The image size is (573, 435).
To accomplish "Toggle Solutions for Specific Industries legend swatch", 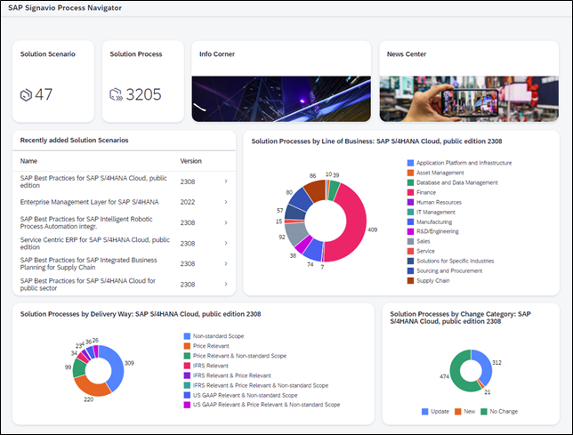I will [x=410, y=262].
